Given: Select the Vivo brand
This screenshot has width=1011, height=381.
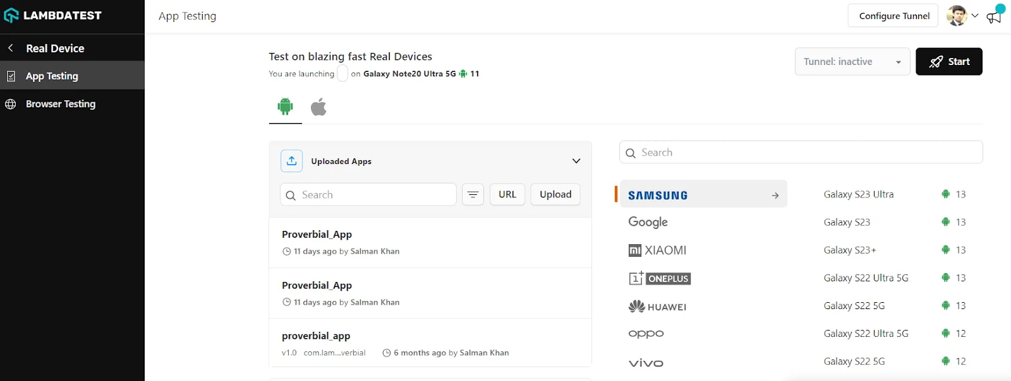Looking at the screenshot, I should coord(646,363).
